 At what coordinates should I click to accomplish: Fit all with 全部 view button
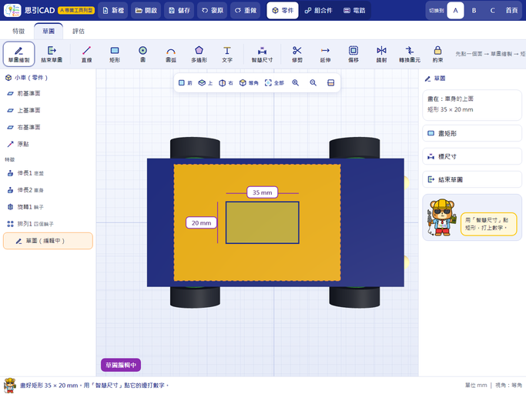tap(274, 83)
